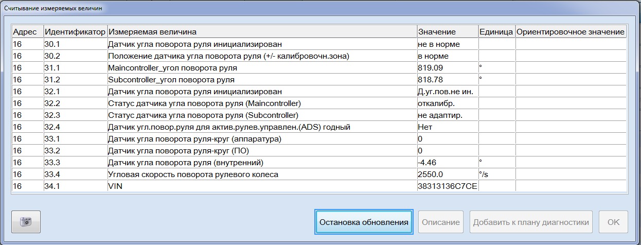
Task: Click Датчик угла поворота руля-круг (ПО)
Action: [x=262, y=151]
